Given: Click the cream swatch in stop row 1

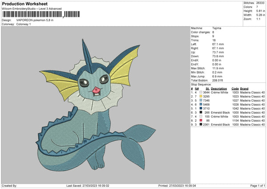Looking at the screenshot, I should pyautogui.click(x=201, y=92).
